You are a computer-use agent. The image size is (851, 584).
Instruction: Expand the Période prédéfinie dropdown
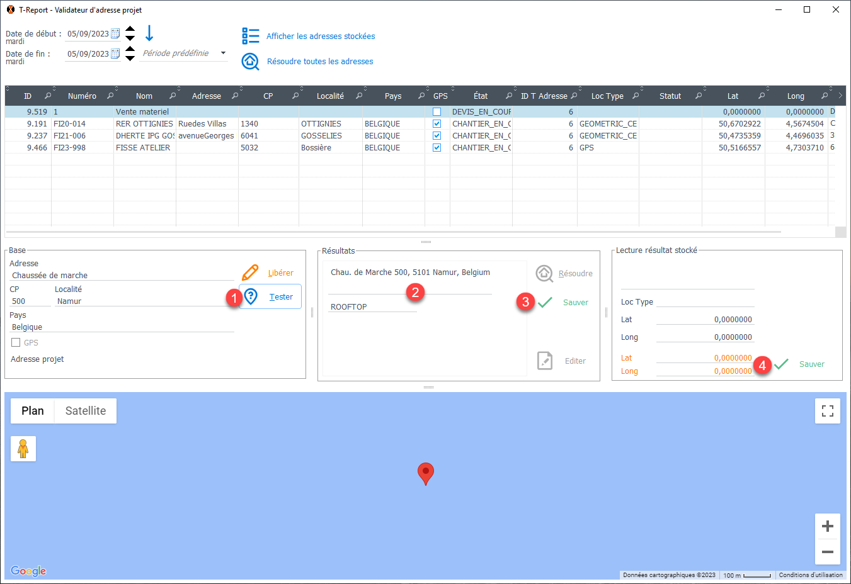point(223,53)
